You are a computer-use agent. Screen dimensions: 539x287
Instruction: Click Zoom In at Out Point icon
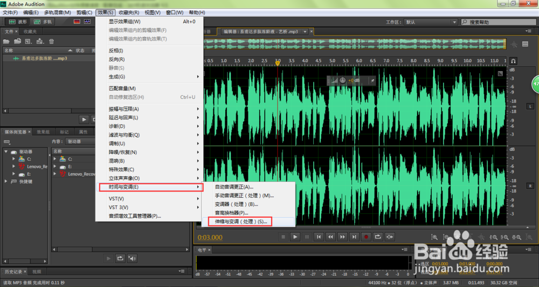tap(505, 237)
